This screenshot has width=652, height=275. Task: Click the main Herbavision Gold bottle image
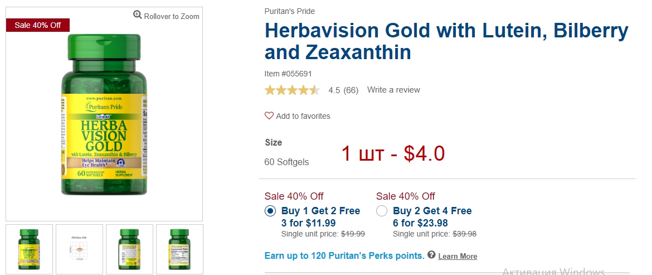(104, 114)
